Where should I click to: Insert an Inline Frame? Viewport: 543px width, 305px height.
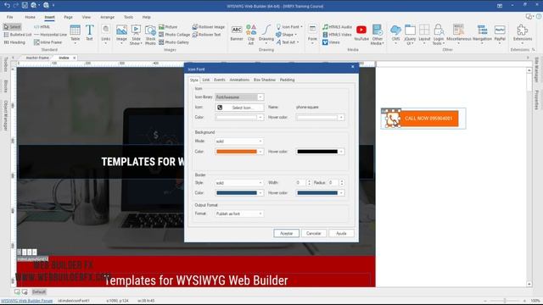coord(48,42)
